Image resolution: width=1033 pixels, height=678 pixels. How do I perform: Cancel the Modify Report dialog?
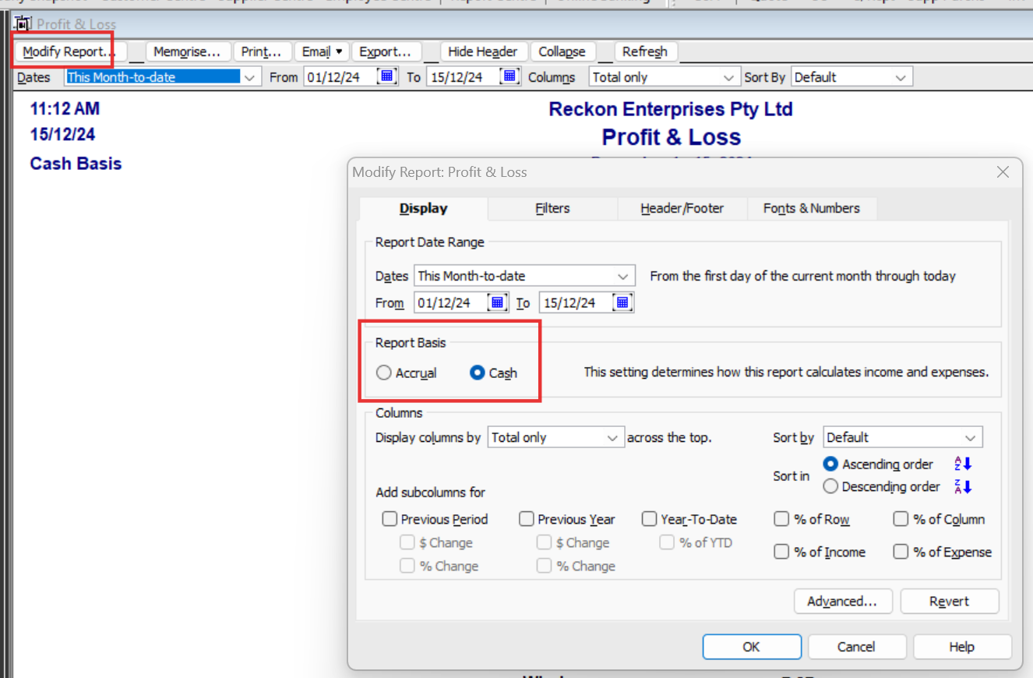coord(856,647)
